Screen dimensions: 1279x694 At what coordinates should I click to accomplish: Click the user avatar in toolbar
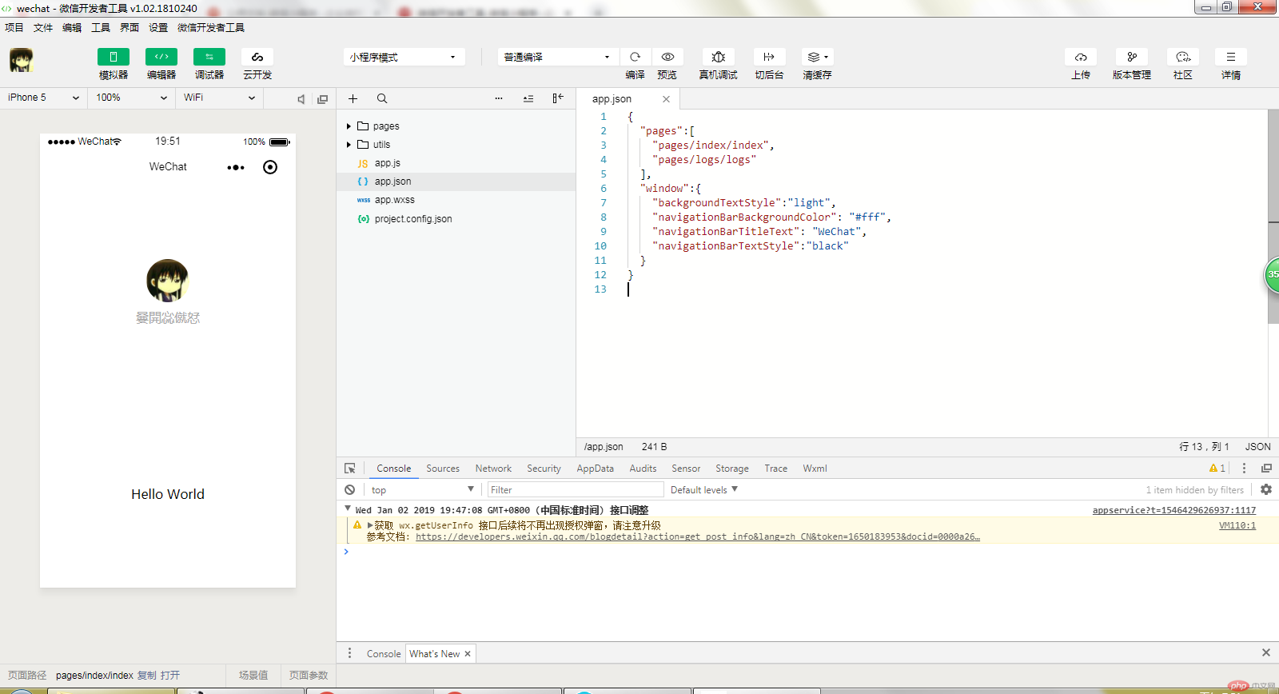(x=21, y=60)
